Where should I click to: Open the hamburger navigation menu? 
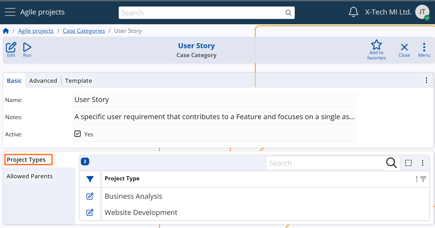pos(10,12)
